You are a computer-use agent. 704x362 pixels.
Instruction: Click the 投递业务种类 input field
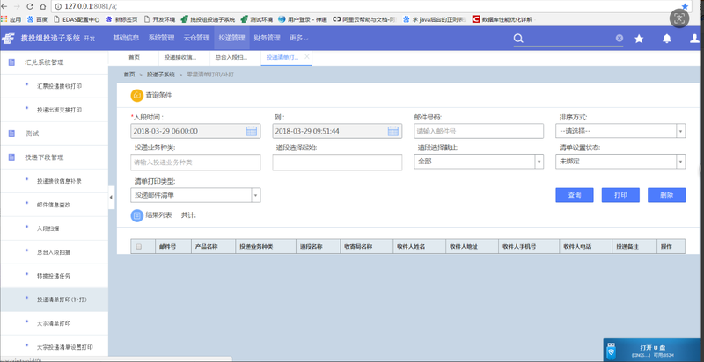[x=195, y=163]
